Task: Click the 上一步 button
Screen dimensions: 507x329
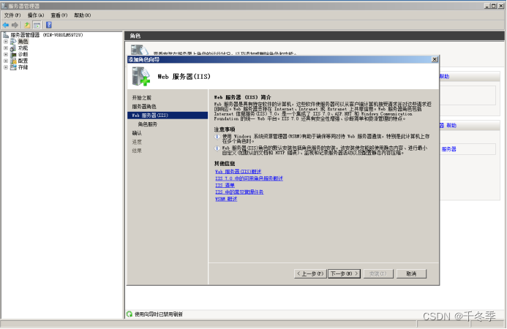Action: click(310, 273)
